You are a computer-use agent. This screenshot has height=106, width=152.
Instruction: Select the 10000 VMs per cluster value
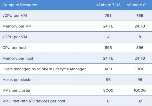140,90
